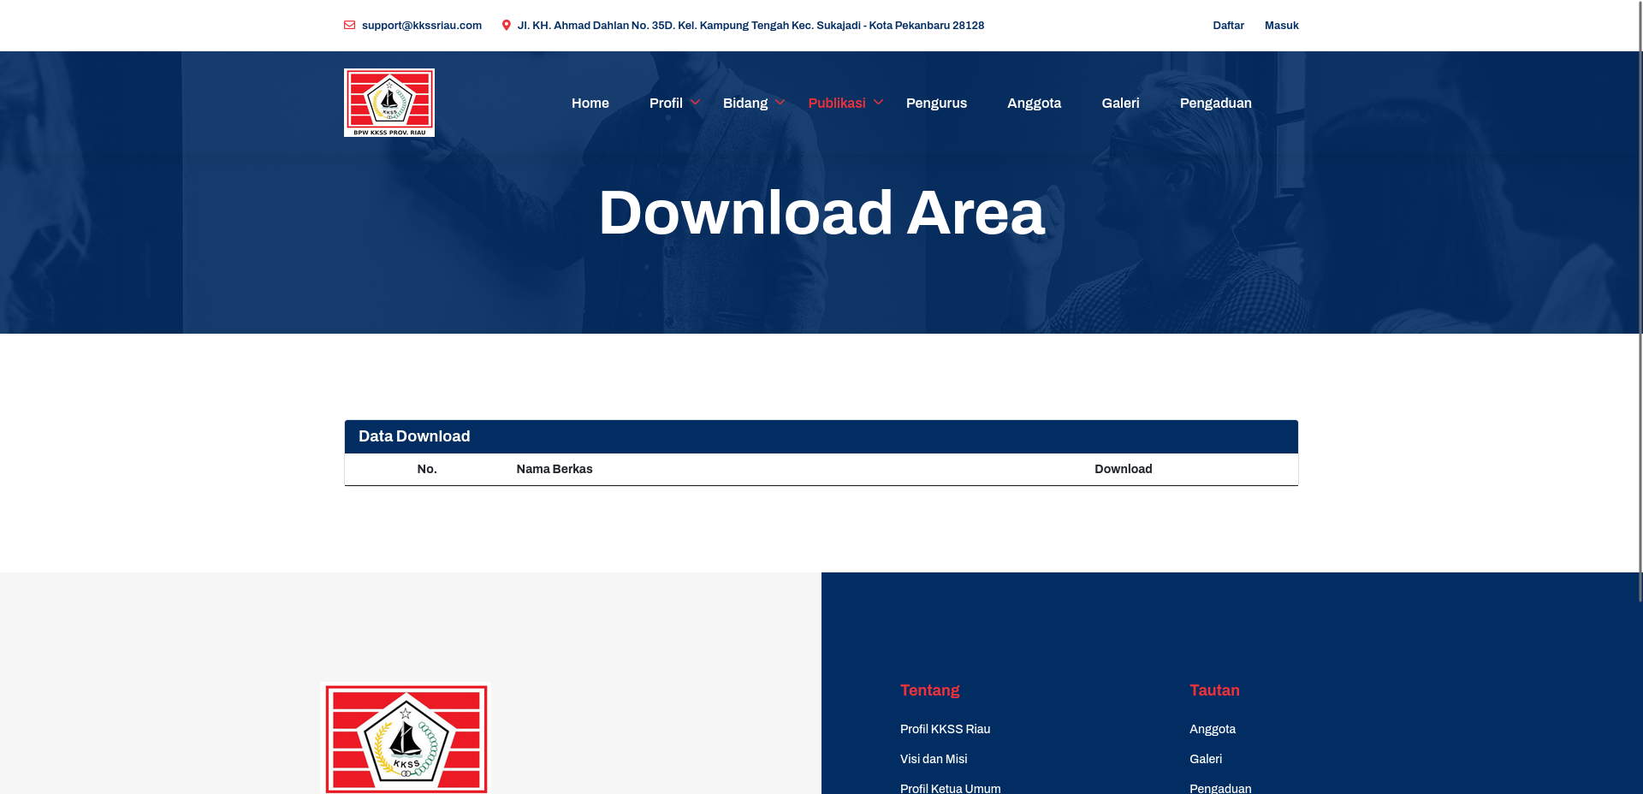1643x794 pixels.
Task: Open the Pengurus menu item
Action: 936,104
